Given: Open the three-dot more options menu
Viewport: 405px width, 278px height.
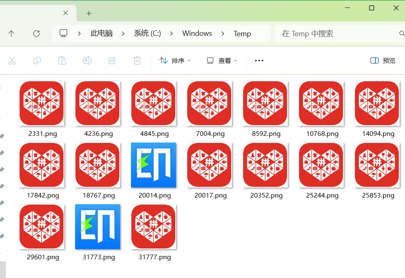Looking at the screenshot, I should click(259, 60).
